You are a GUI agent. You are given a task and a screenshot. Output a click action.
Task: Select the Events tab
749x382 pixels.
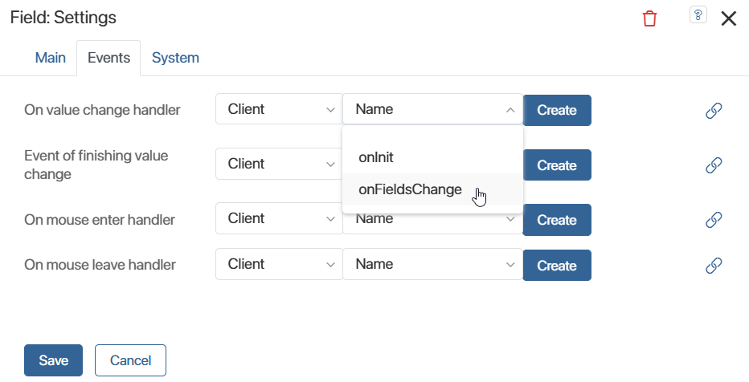109,58
